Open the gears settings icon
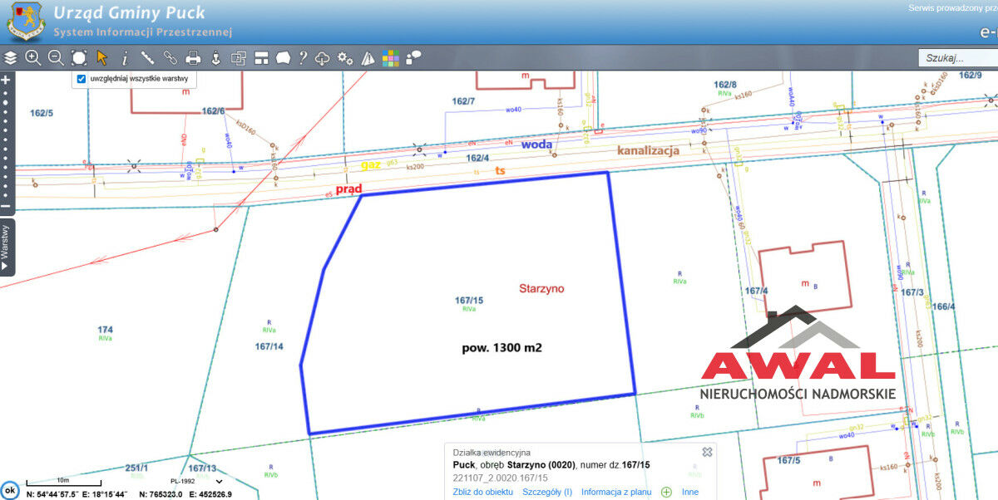998x500 pixels. [345, 57]
